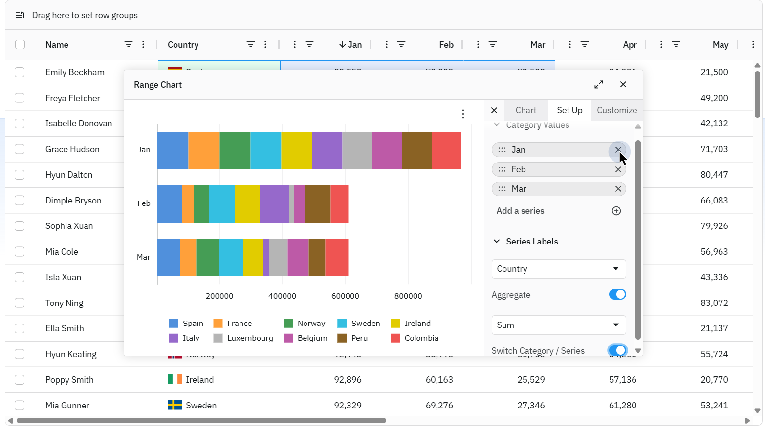
Task: Maximize the Range Chart dialog
Action: (x=599, y=84)
